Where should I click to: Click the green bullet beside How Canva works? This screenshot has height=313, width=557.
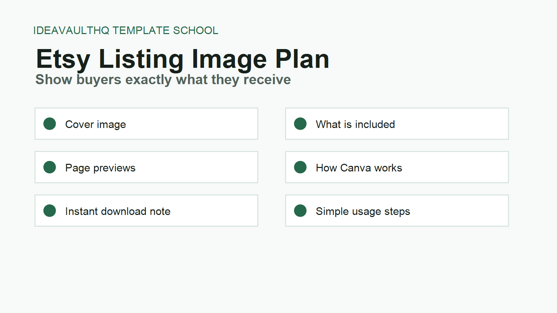[x=300, y=167]
